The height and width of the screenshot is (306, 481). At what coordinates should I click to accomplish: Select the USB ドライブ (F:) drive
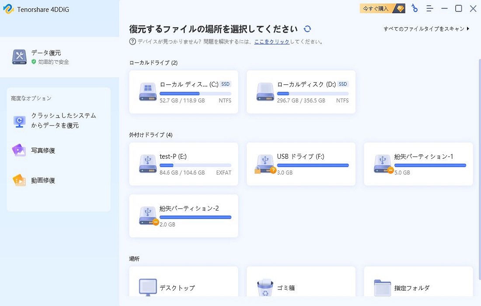tap(301, 163)
